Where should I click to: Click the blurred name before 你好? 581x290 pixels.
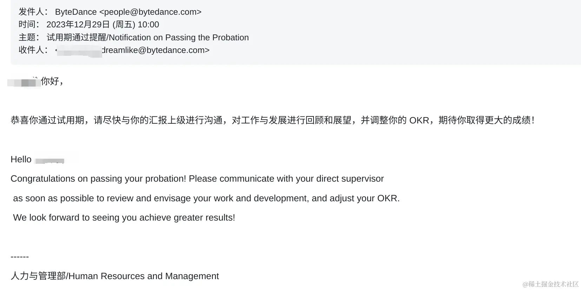coord(24,82)
